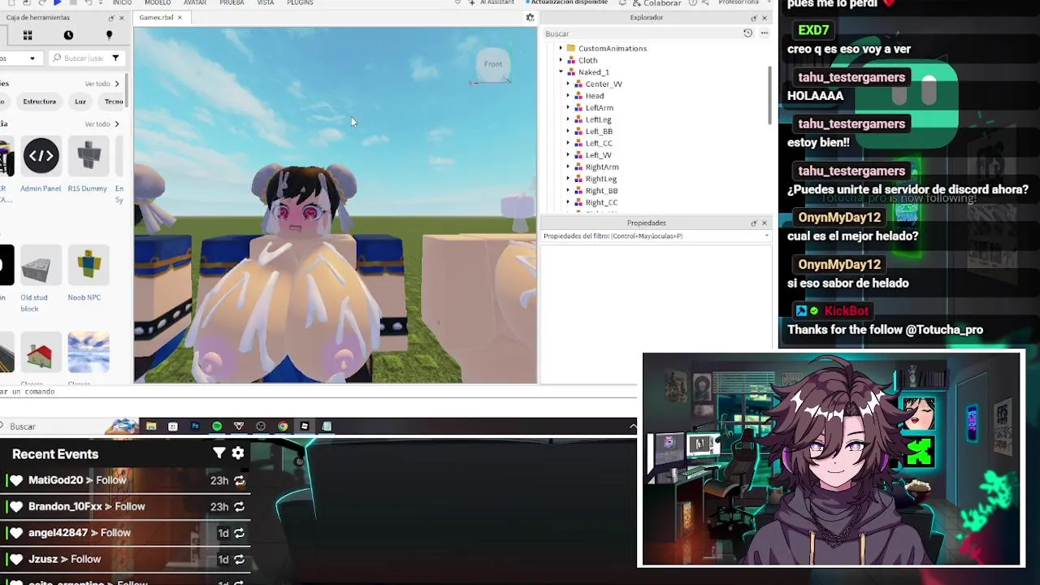1040x585 pixels.
Task: Select Left_VV in Explorer
Action: 599,154
